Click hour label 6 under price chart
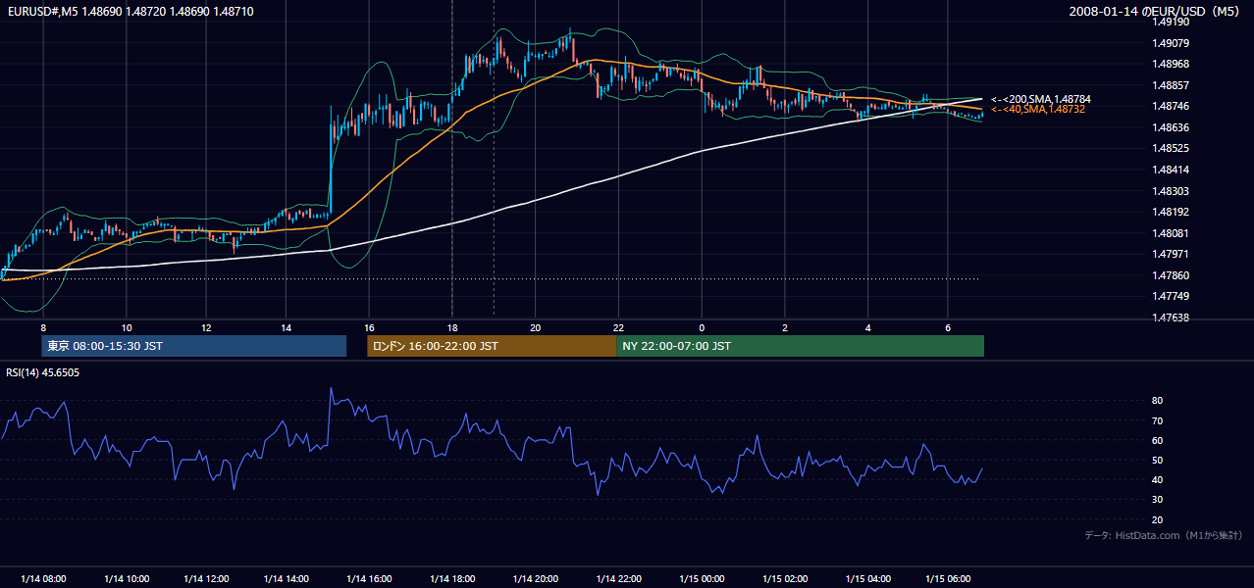The width and height of the screenshot is (1254, 588). pos(948,326)
